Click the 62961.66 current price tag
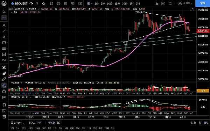Viewport: 210px width, 131px height. 203,31
